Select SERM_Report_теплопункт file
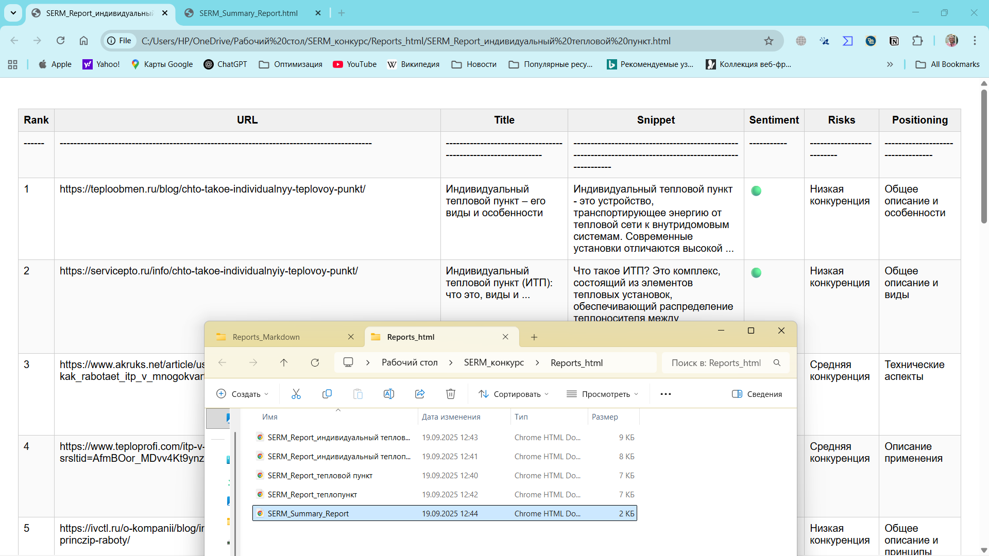989x556 pixels. 445,494
